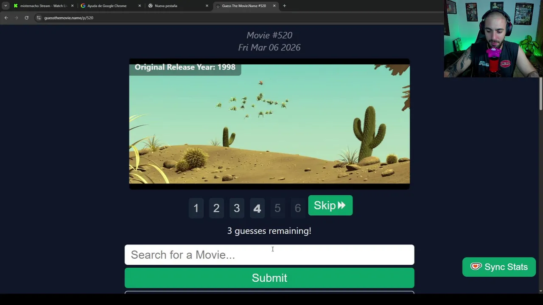Click the movie still image

(x=269, y=124)
